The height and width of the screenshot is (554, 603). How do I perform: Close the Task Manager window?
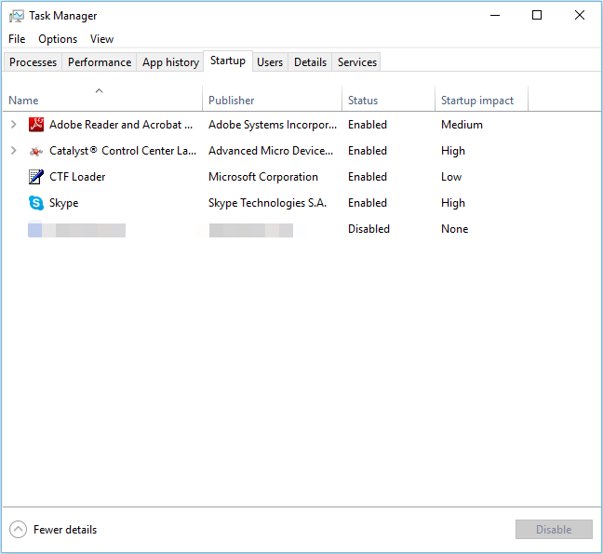pos(580,16)
